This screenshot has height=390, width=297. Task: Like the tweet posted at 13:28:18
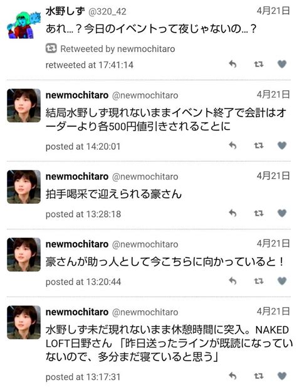282,213
